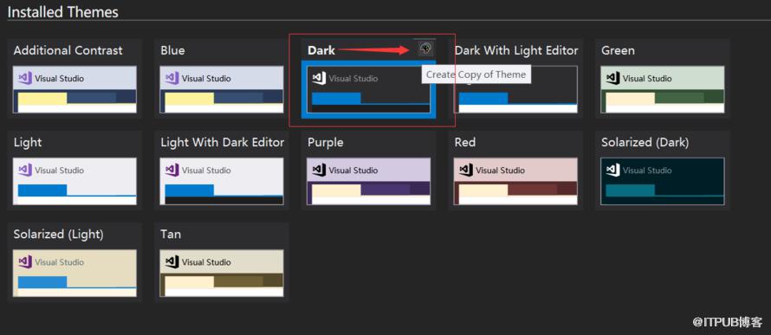
Task: Choose the Light theme preview
Action: [75, 181]
